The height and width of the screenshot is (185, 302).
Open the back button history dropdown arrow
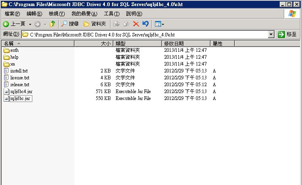click(x=30, y=24)
